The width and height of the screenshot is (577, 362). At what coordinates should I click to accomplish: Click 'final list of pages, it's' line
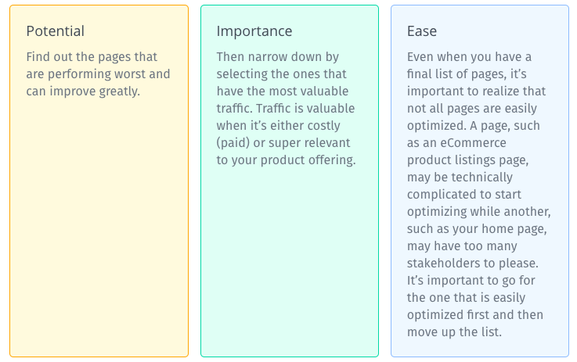(467, 74)
